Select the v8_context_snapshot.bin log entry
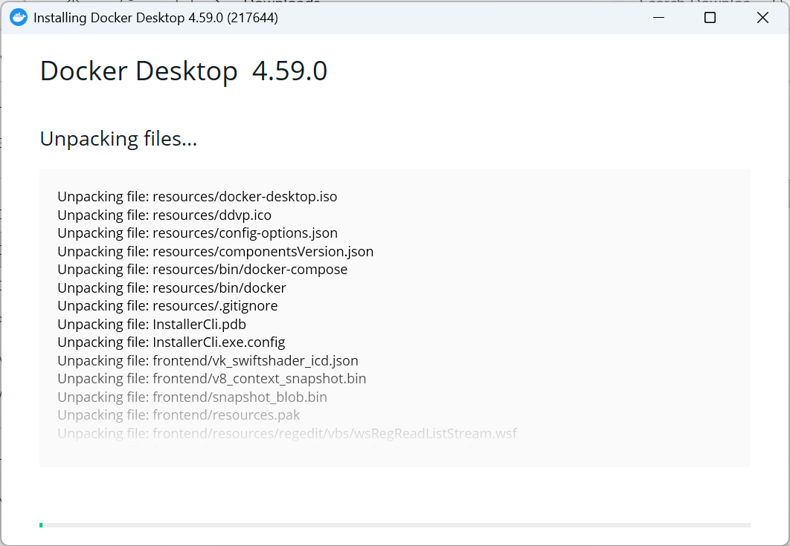This screenshot has width=790, height=546. click(211, 378)
